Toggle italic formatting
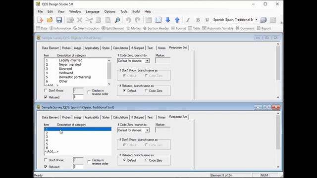The height and width of the screenshot is (178, 317). [188, 20]
